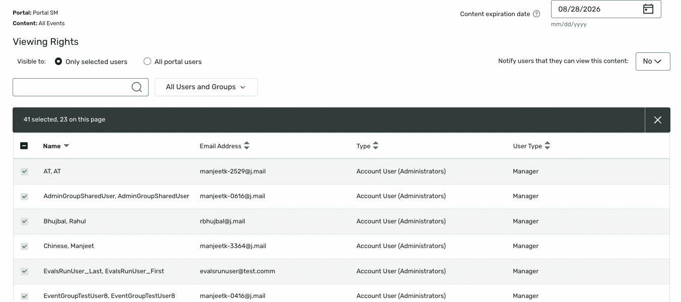Toggle the select-all header checkbox
The width and height of the screenshot is (681, 302).
tap(24, 146)
